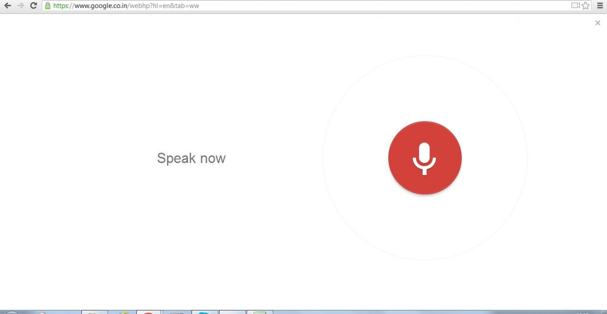Screen dimensions: 607x314
Task: Close the voice search overlay
Action: click(x=598, y=23)
